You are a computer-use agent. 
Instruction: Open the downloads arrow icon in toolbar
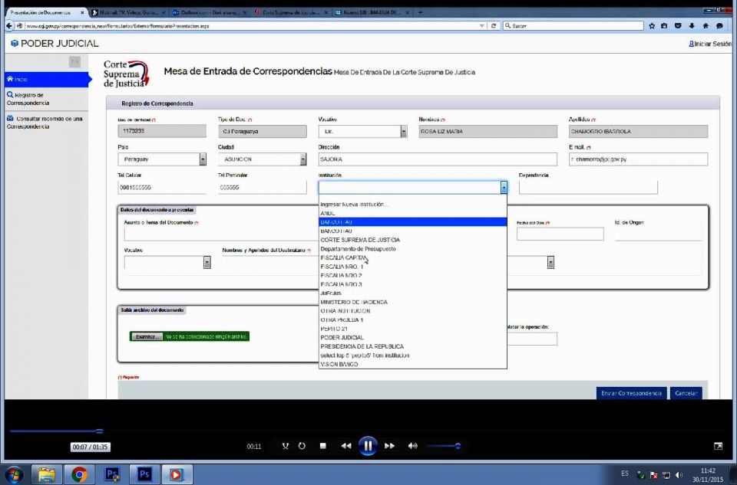(x=692, y=26)
